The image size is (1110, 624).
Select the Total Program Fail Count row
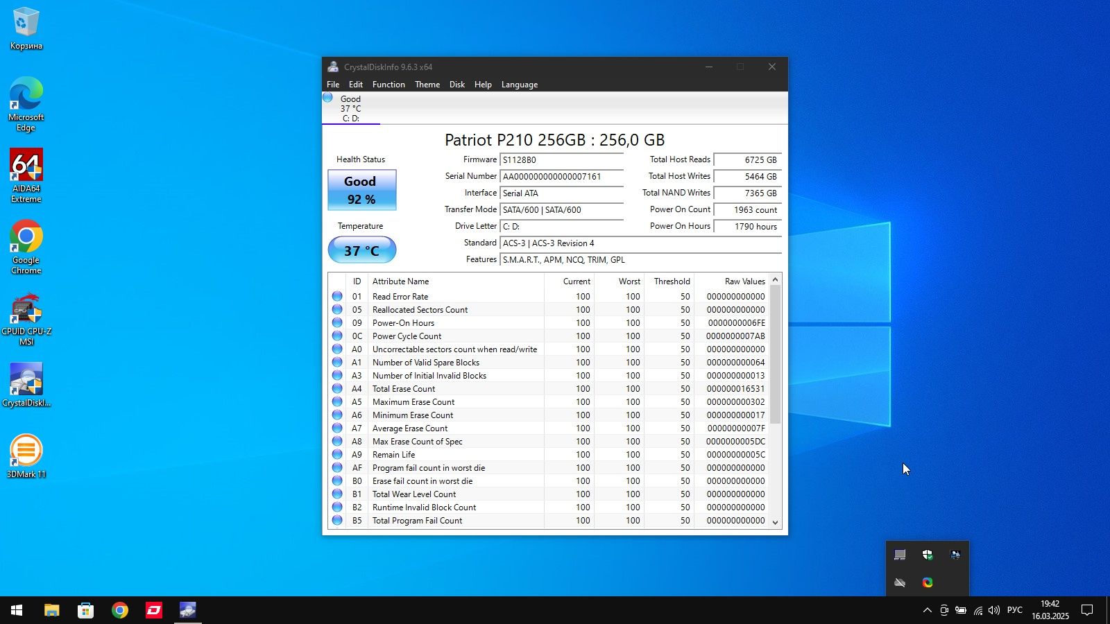coord(549,520)
